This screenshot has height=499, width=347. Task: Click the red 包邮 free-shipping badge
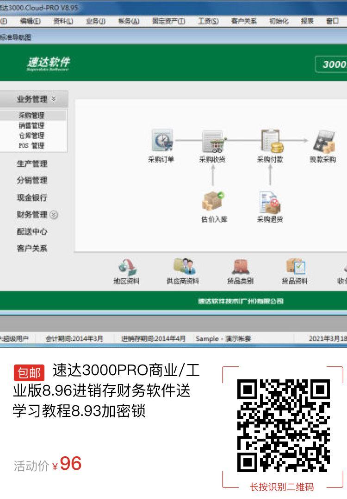[x=29, y=373]
